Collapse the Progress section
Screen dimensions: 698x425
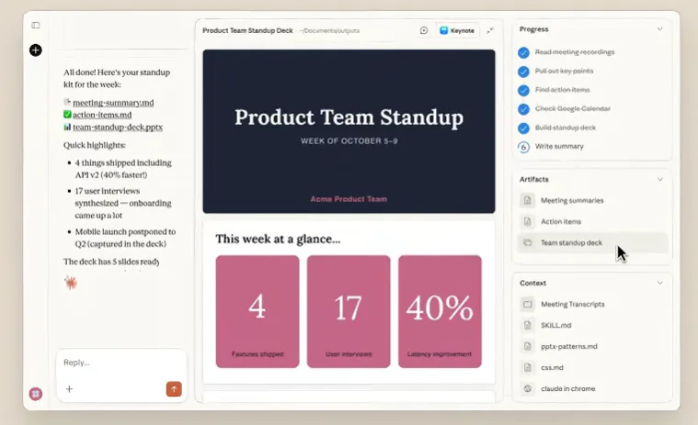(659, 29)
